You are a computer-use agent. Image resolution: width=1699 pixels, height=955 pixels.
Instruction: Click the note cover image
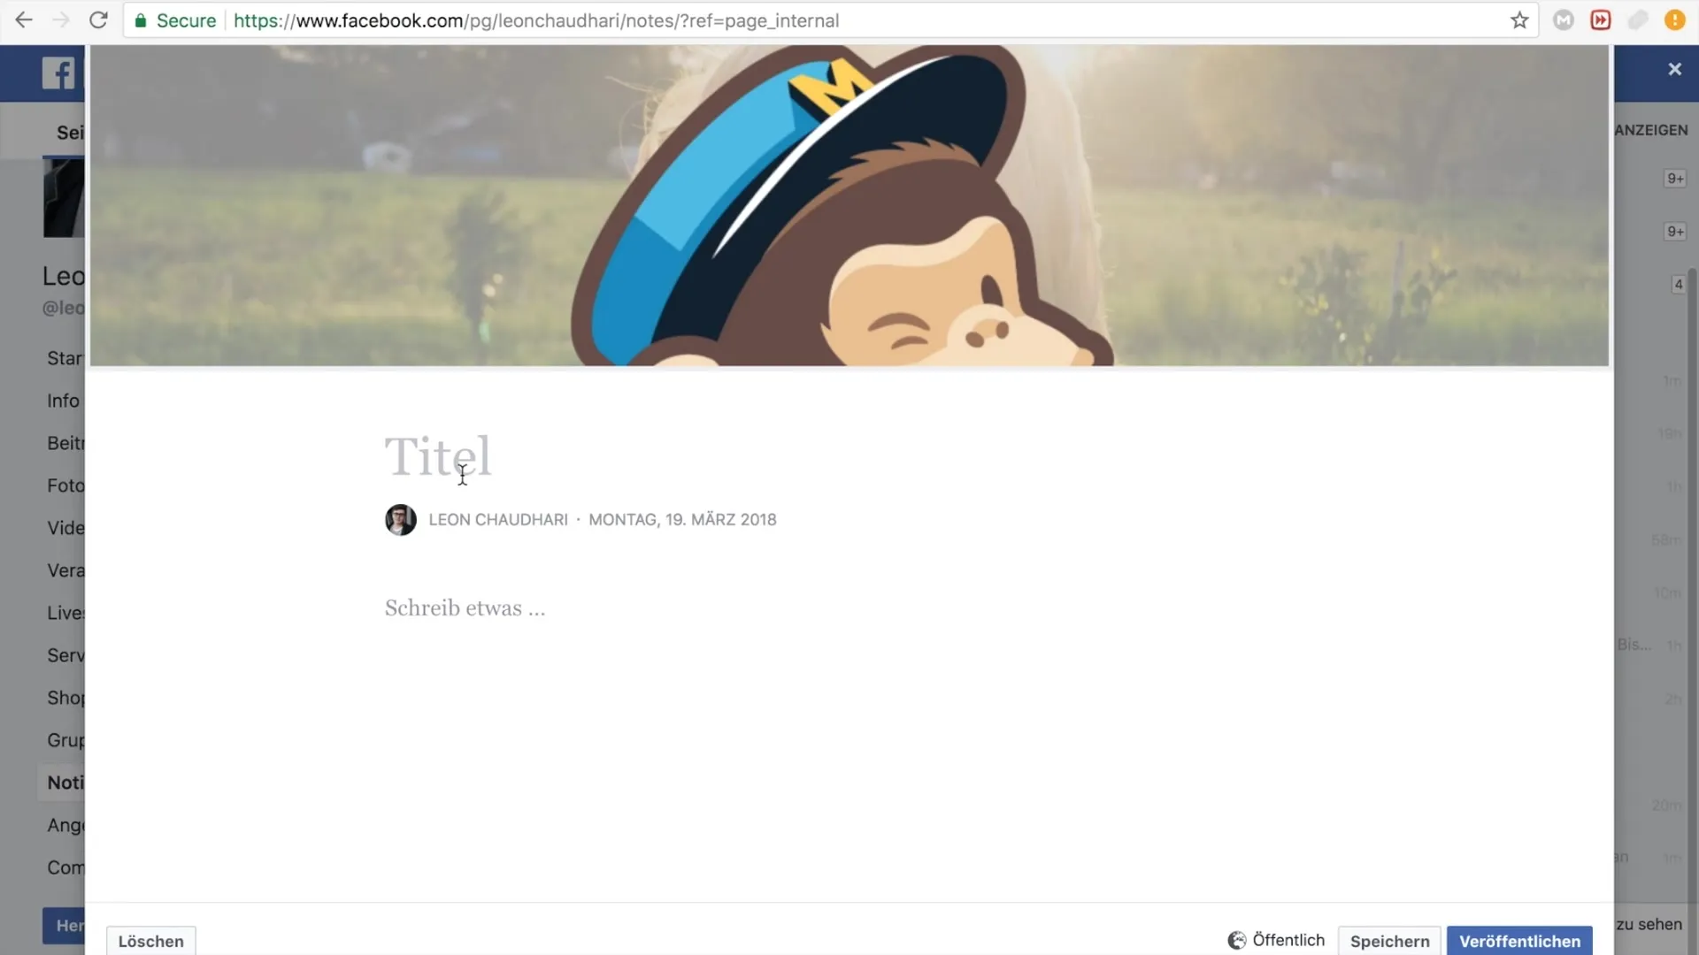coord(849,205)
